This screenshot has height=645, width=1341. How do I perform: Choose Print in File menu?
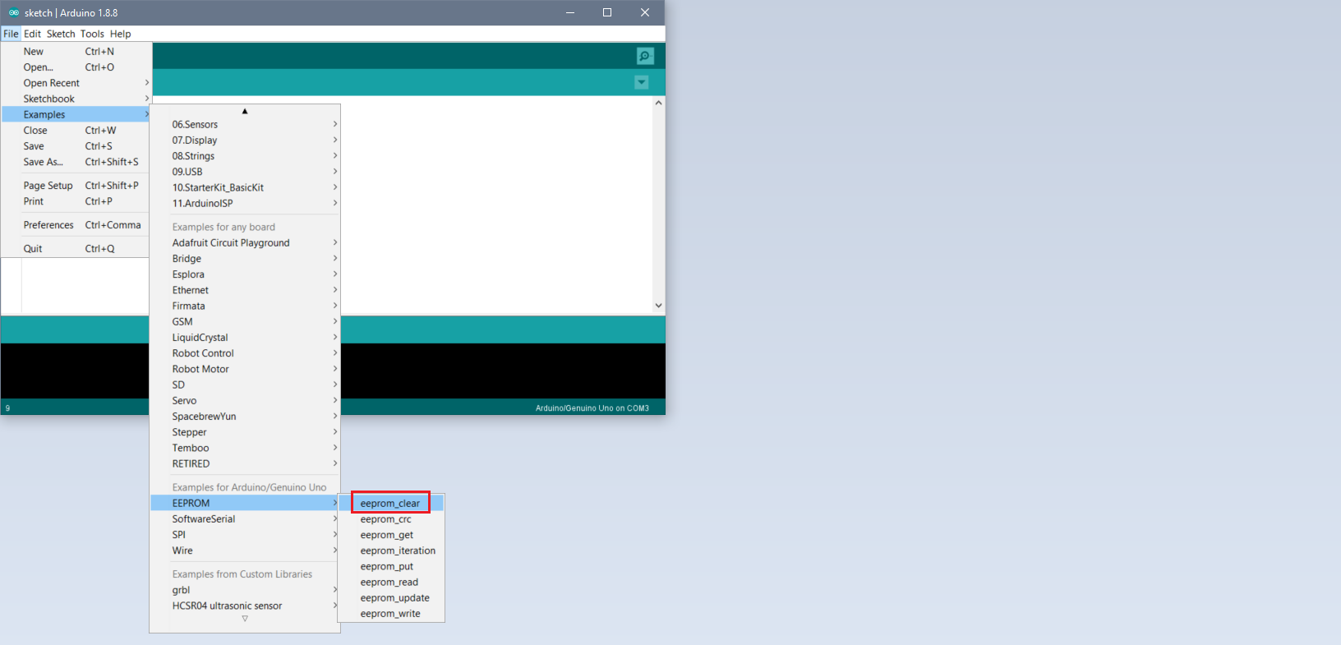point(76,201)
